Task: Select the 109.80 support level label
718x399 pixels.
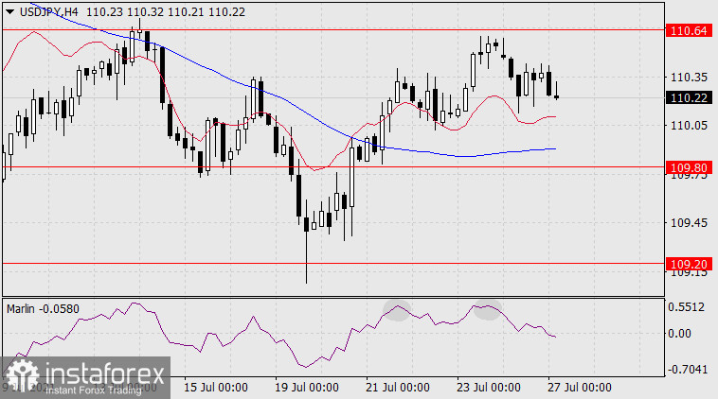Action: (x=691, y=166)
